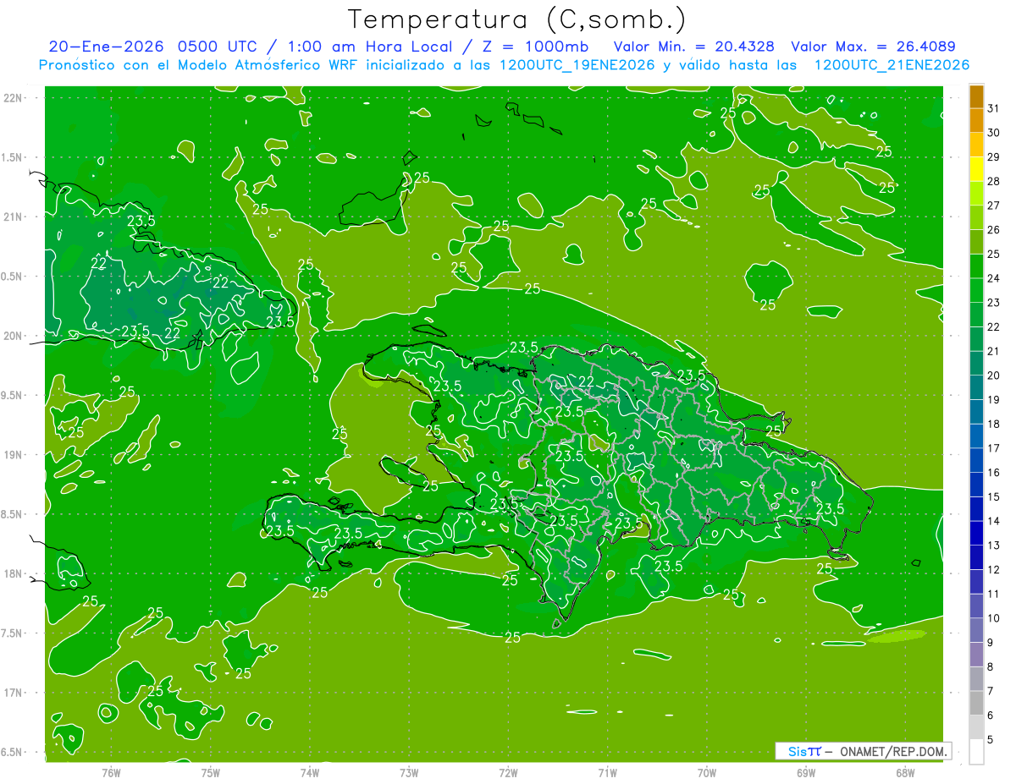Select the "1200UTC_21ENE2026" valid-until time
The height and width of the screenshot is (784, 1016).
pos(892,65)
